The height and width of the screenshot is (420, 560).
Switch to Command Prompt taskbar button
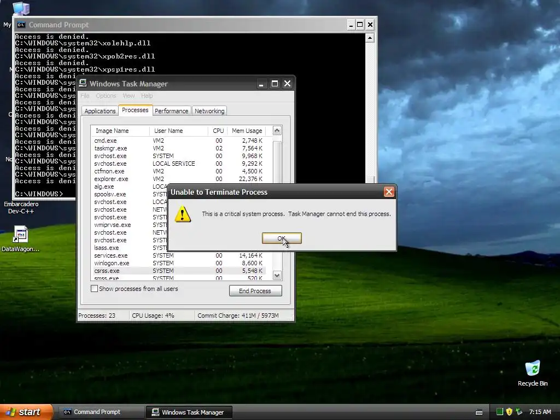pos(101,412)
